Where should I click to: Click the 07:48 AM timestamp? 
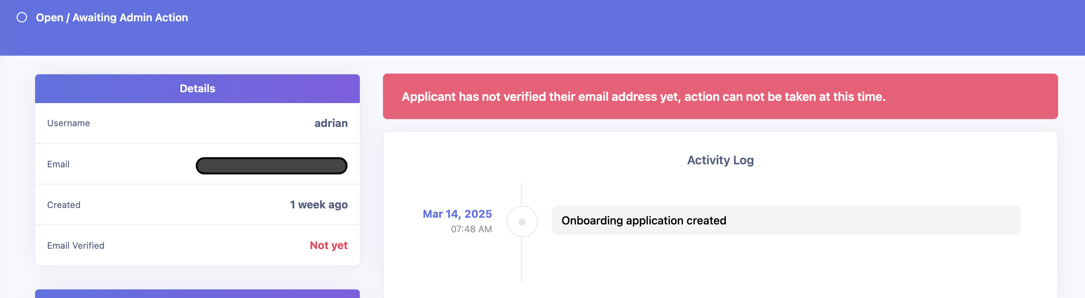pos(471,229)
